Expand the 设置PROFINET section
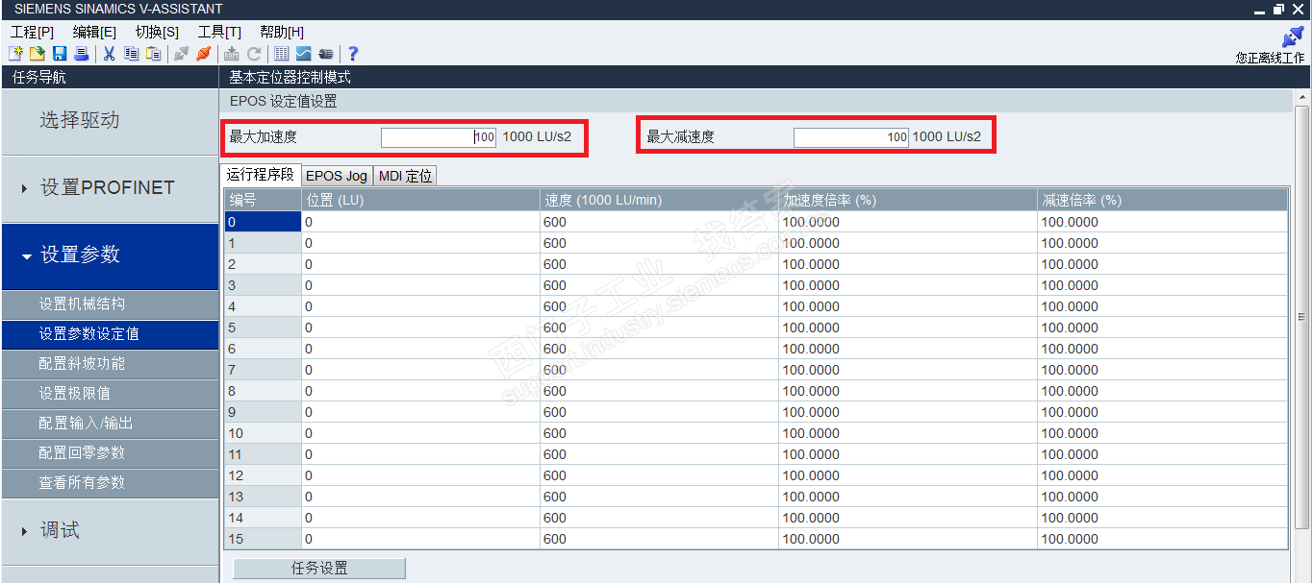This screenshot has height=583, width=1313. 110,187
